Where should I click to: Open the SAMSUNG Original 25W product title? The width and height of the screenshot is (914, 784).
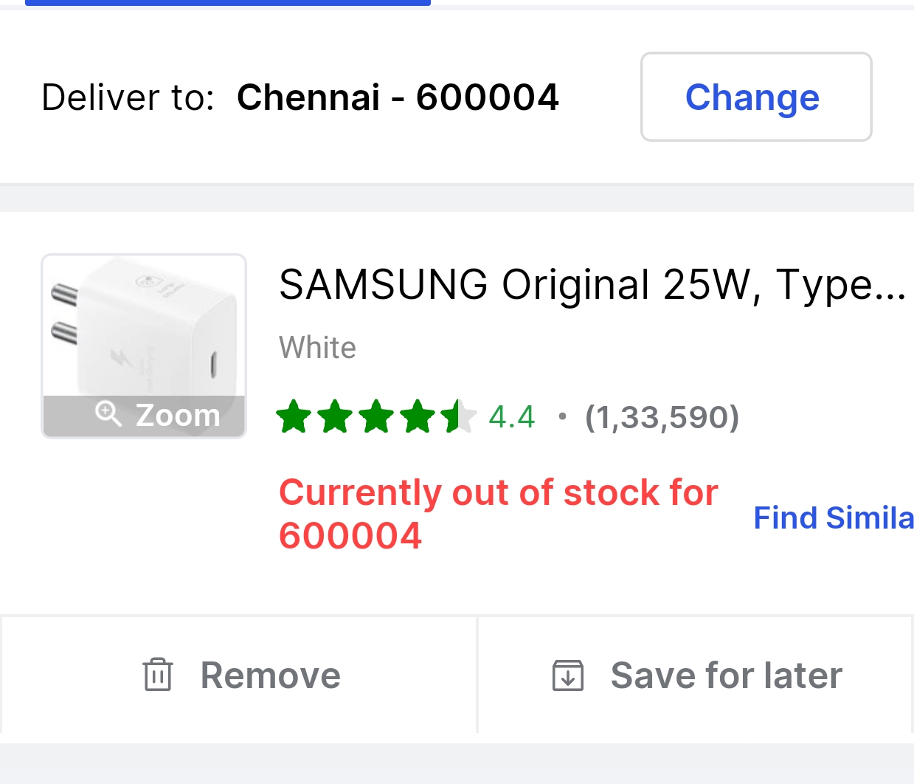(592, 284)
